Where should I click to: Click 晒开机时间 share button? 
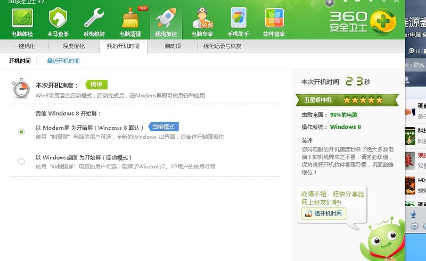[323, 214]
